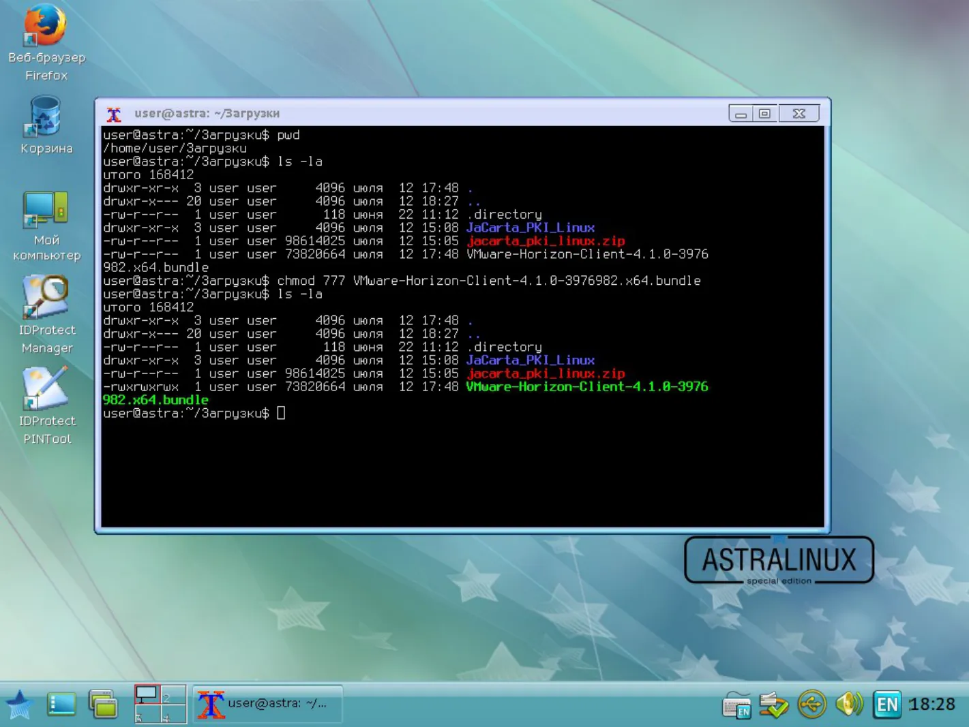Open the volume speaker tray control
Viewport: 969px width, 727px height.
click(x=849, y=704)
